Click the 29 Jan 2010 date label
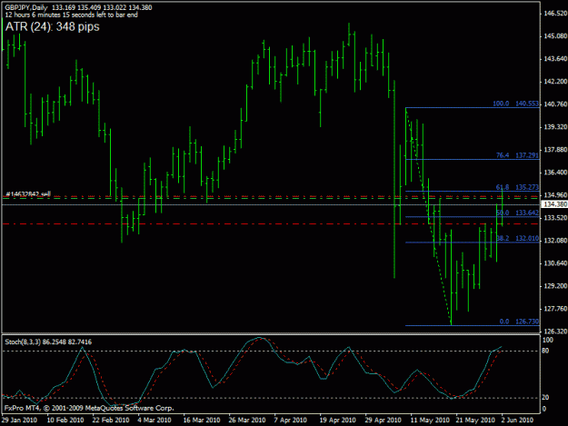This screenshot has height=426, width=568. tap(19, 420)
